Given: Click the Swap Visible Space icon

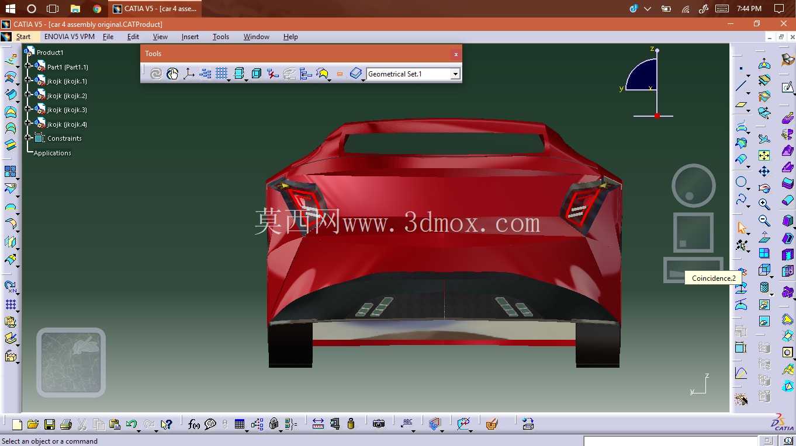Looking at the screenshot, I should coord(764,321).
